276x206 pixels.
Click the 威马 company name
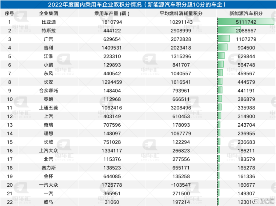point(49,202)
